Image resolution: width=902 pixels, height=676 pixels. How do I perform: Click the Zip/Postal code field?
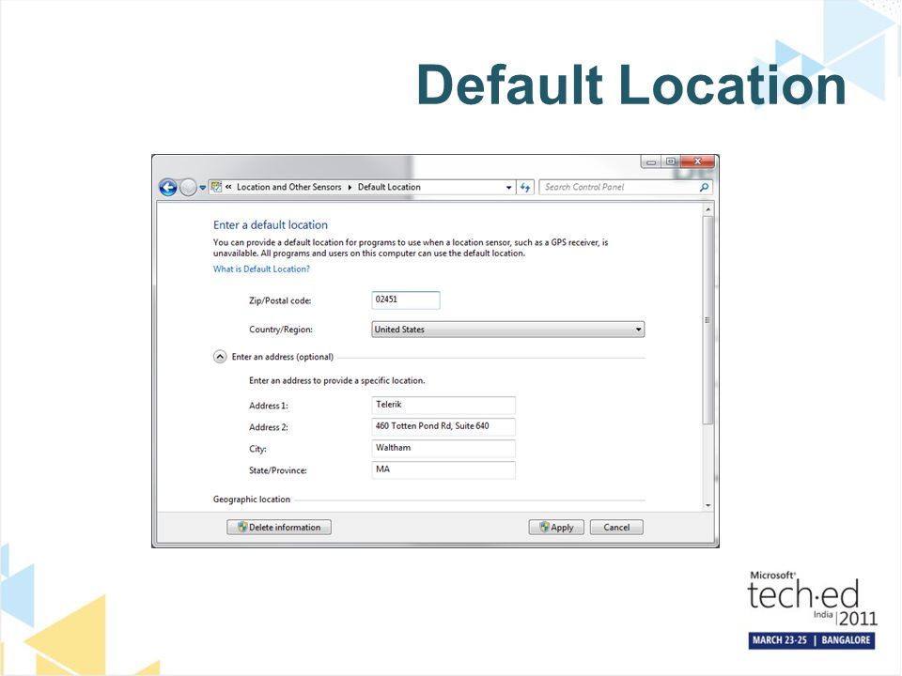coord(406,300)
